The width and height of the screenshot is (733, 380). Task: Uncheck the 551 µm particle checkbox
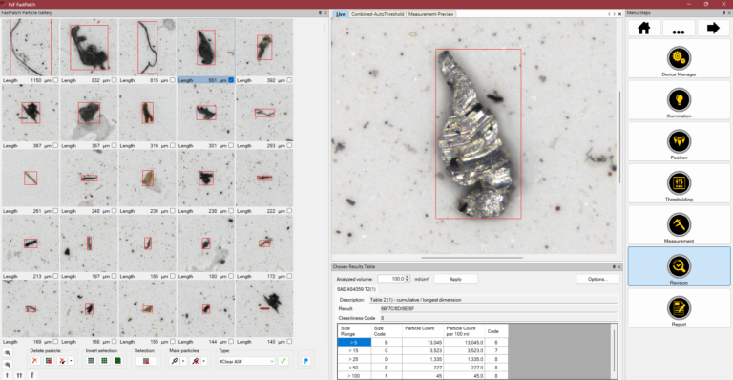(231, 80)
